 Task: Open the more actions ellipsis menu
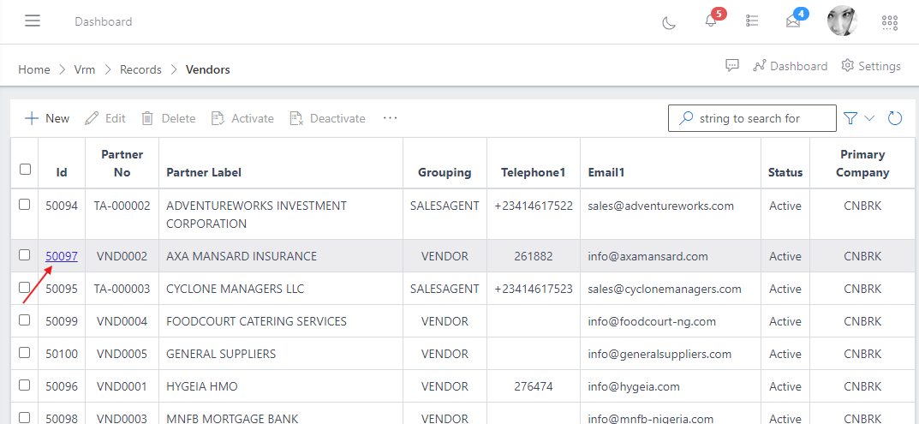(391, 118)
